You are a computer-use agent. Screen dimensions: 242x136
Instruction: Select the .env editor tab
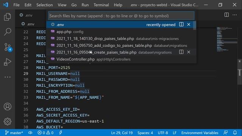26,15
